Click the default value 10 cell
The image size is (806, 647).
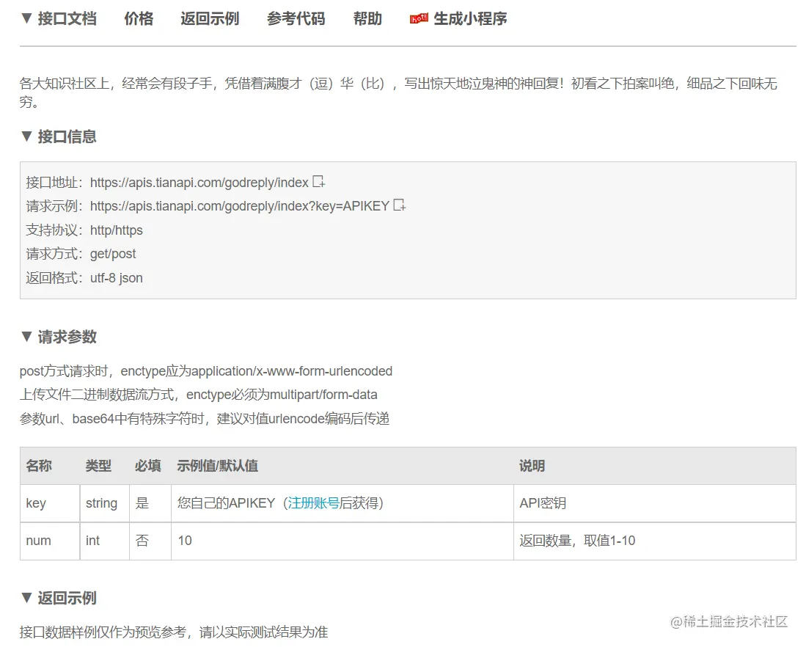coord(342,541)
